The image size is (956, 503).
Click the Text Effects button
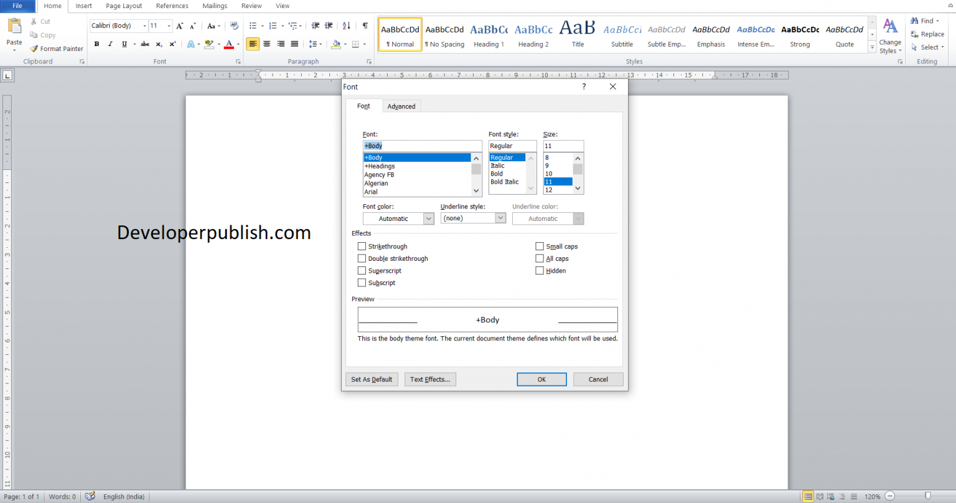pyautogui.click(x=430, y=379)
